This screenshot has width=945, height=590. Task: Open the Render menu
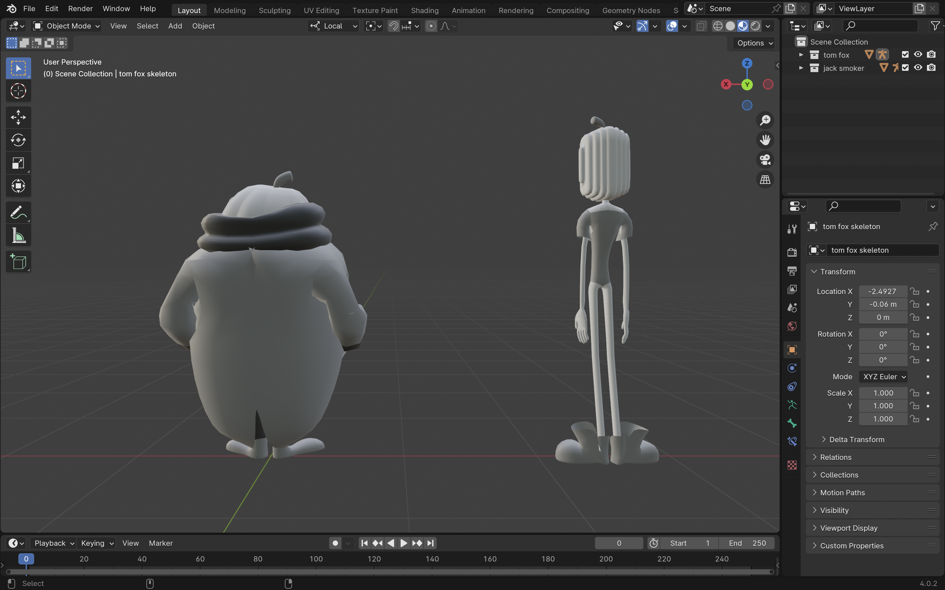80,9
